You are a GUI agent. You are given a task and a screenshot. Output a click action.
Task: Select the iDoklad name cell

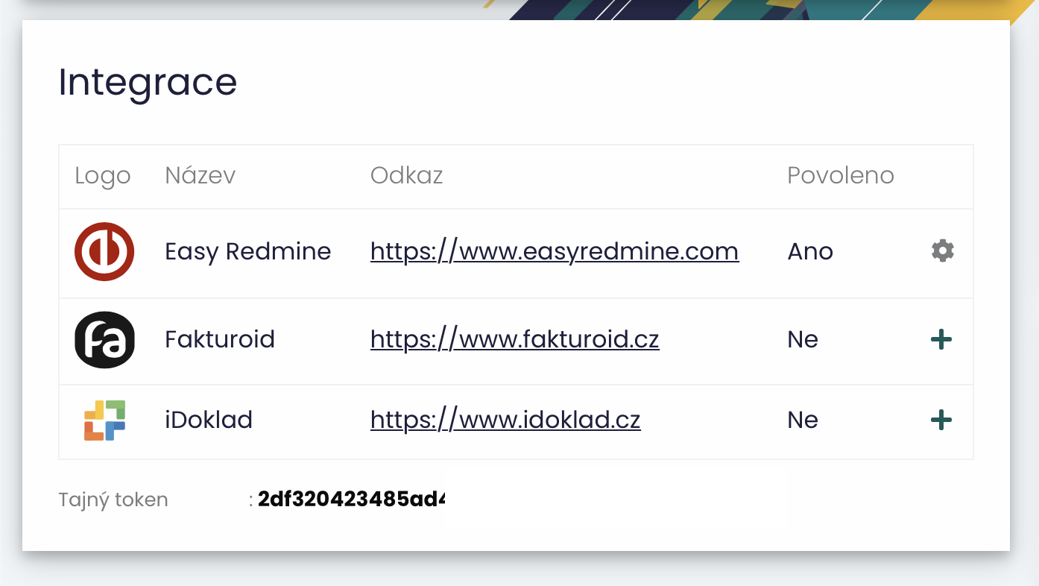pos(209,420)
